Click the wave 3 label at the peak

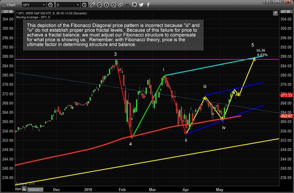(x=115, y=54)
